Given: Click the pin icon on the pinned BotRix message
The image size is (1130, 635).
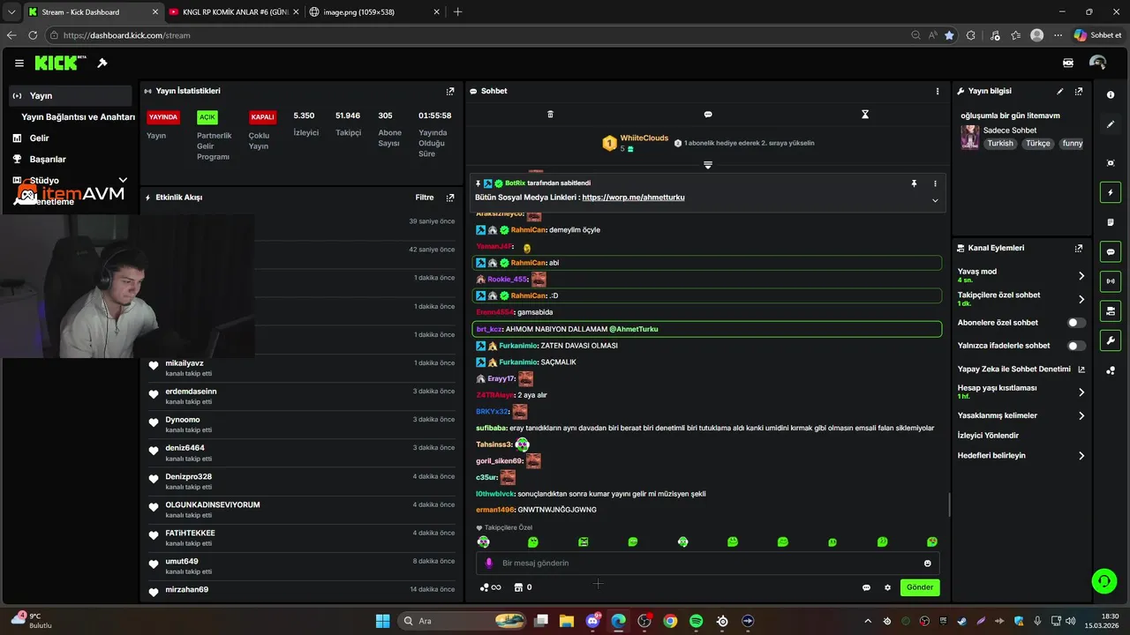Looking at the screenshot, I should [x=915, y=183].
